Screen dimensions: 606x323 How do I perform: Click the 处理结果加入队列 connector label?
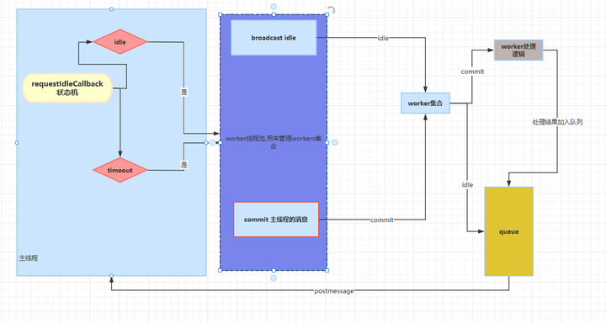point(557,122)
